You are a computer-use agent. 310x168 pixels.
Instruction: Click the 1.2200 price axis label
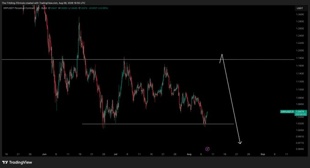[x=300, y=43]
